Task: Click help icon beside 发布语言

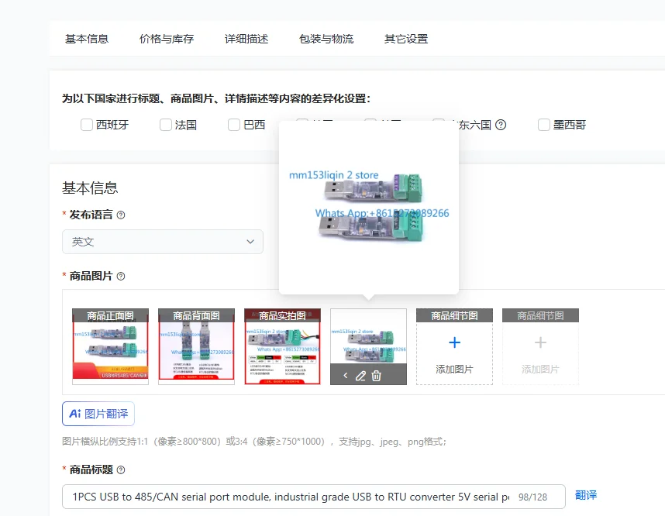Action: coord(121,215)
